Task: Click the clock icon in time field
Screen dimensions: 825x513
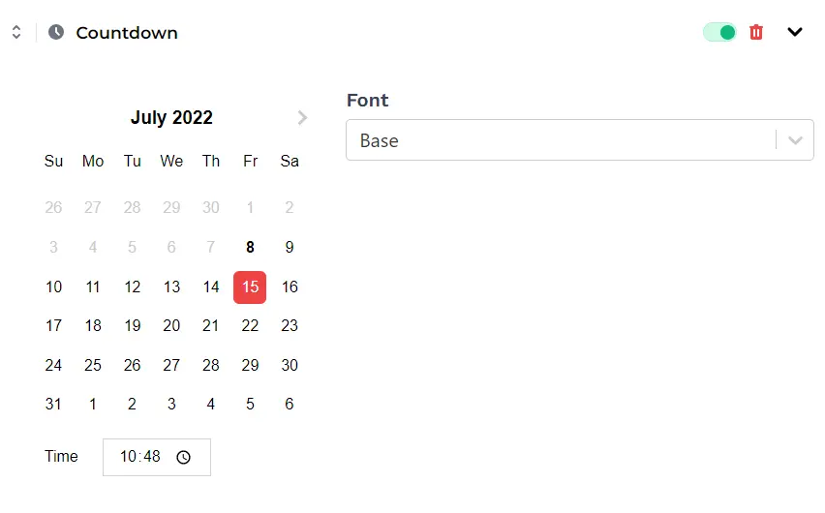Action: click(184, 457)
